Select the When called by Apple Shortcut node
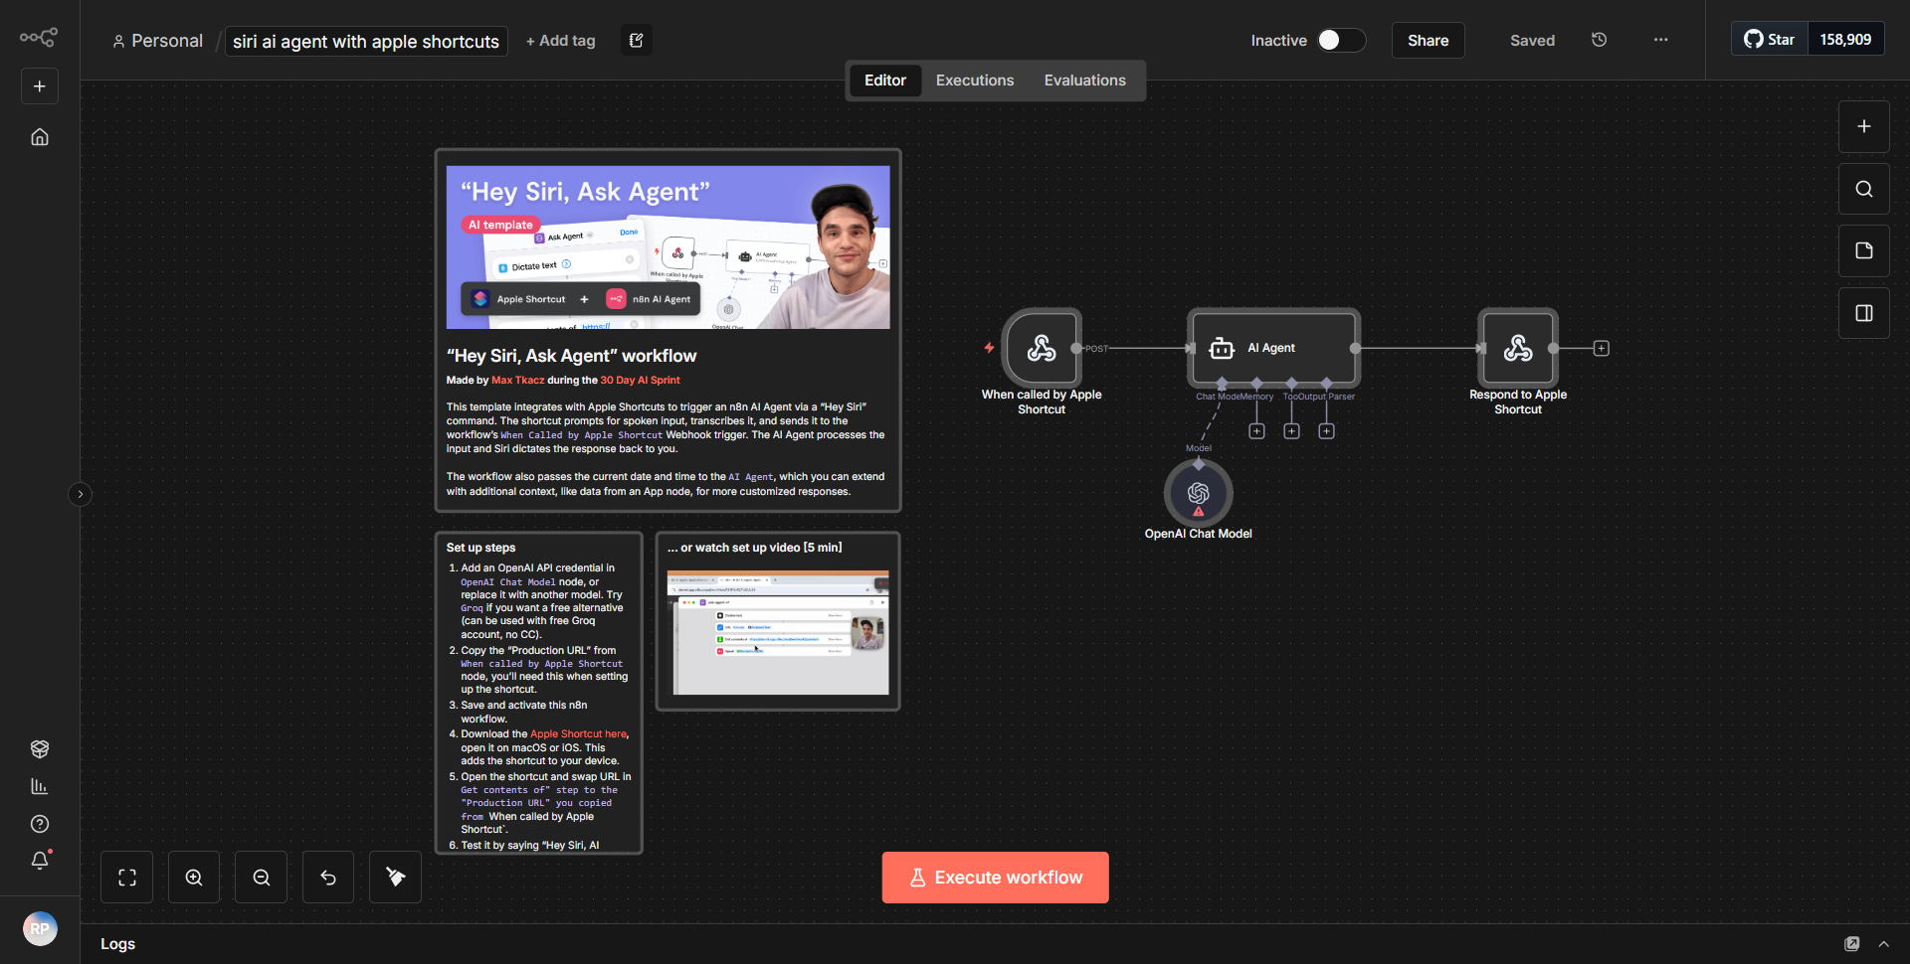1910x964 pixels. click(x=1042, y=348)
